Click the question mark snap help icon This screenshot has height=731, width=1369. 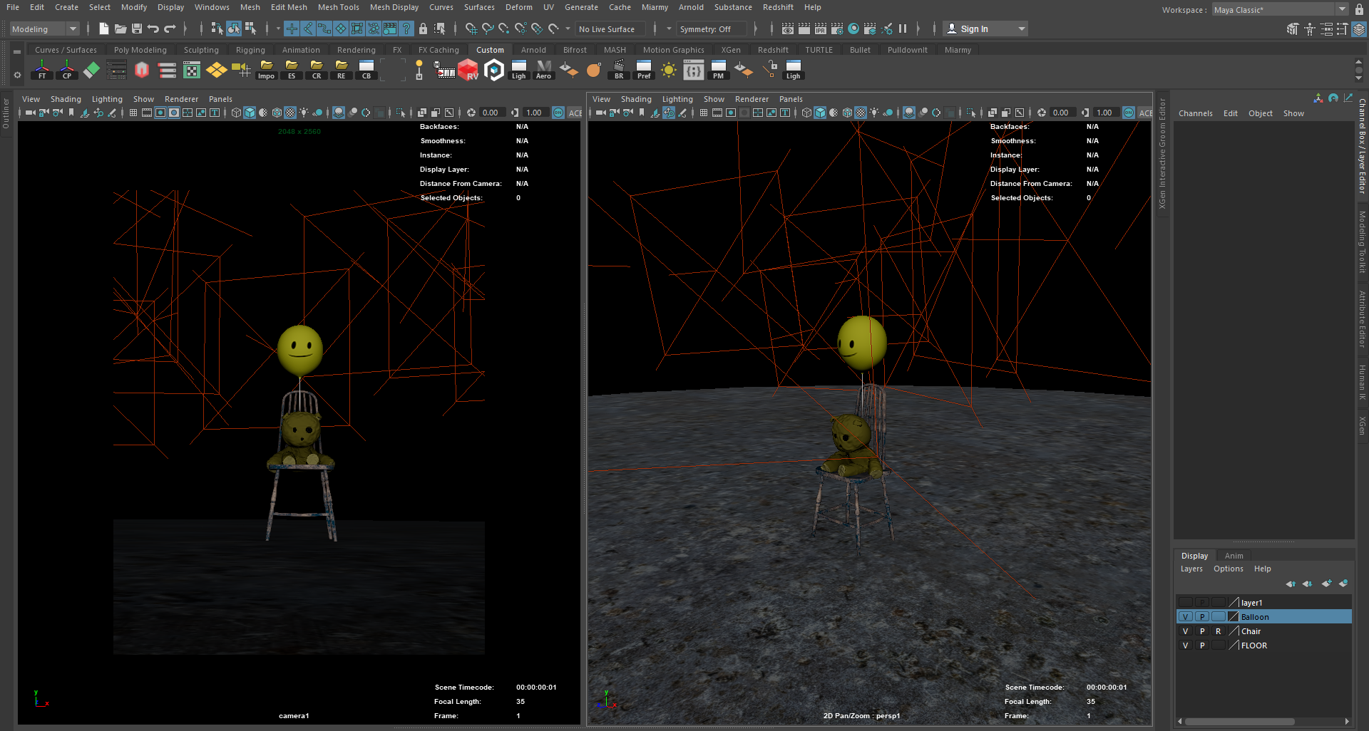pyautogui.click(x=406, y=28)
